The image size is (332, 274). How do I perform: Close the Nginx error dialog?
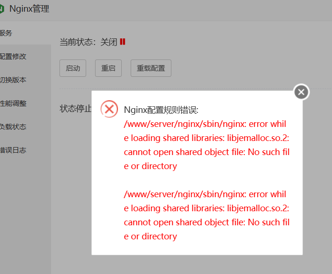point(301,92)
